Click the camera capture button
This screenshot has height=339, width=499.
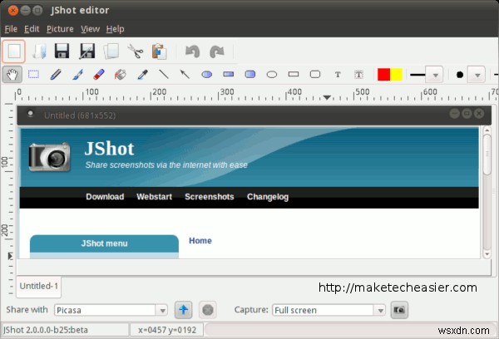pyautogui.click(x=399, y=310)
